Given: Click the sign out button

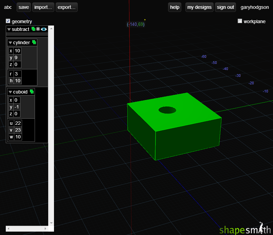Looking at the screenshot, I should point(225,7).
